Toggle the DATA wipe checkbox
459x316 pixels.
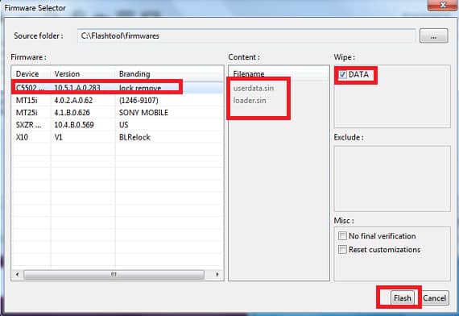click(343, 74)
